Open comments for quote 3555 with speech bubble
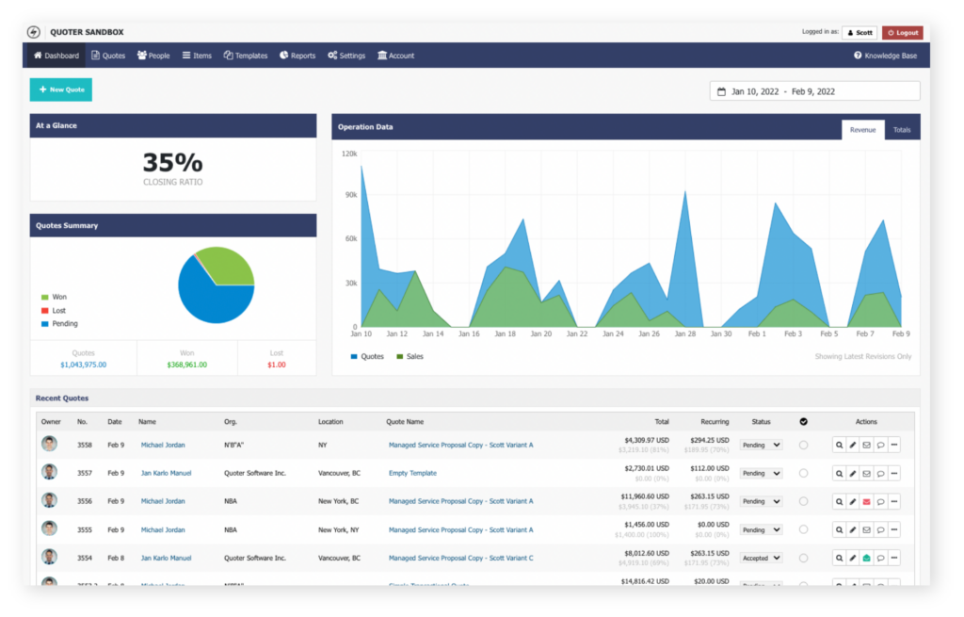The width and height of the screenshot is (964, 617). [881, 529]
